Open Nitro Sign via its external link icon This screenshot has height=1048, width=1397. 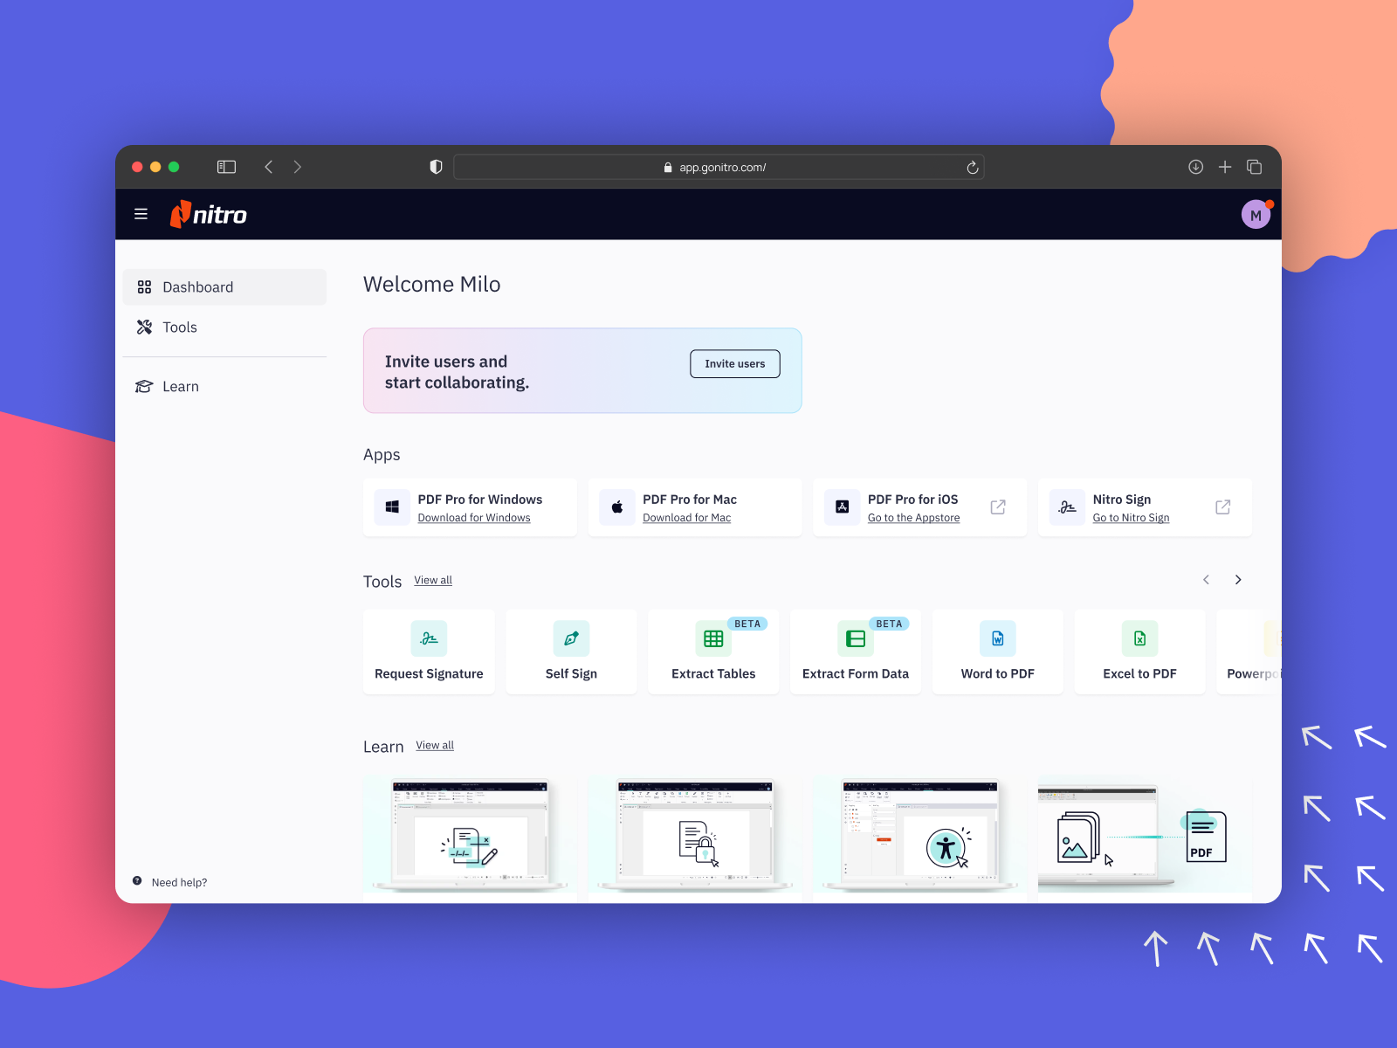(x=1222, y=507)
